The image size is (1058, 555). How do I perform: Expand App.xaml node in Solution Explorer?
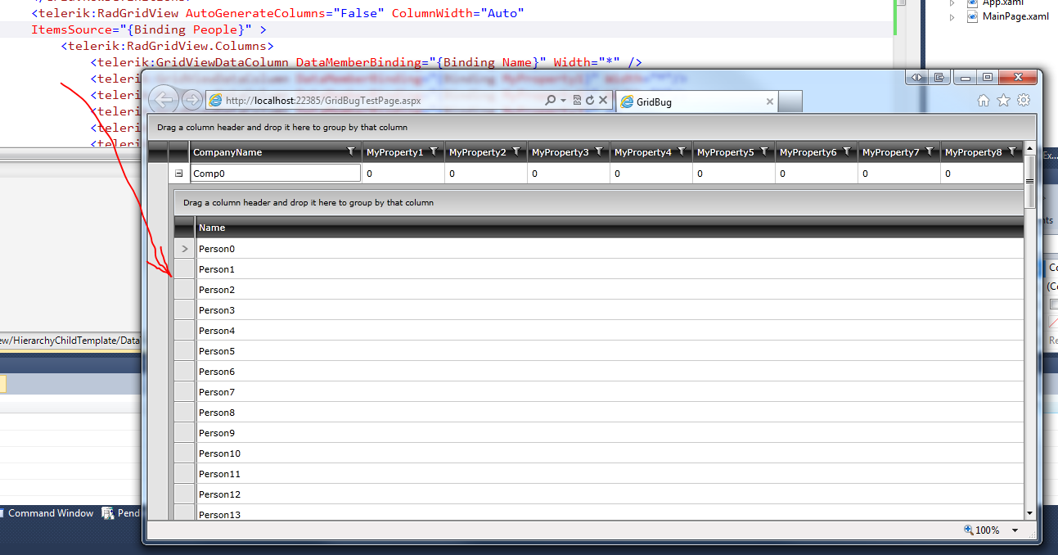pyautogui.click(x=952, y=2)
